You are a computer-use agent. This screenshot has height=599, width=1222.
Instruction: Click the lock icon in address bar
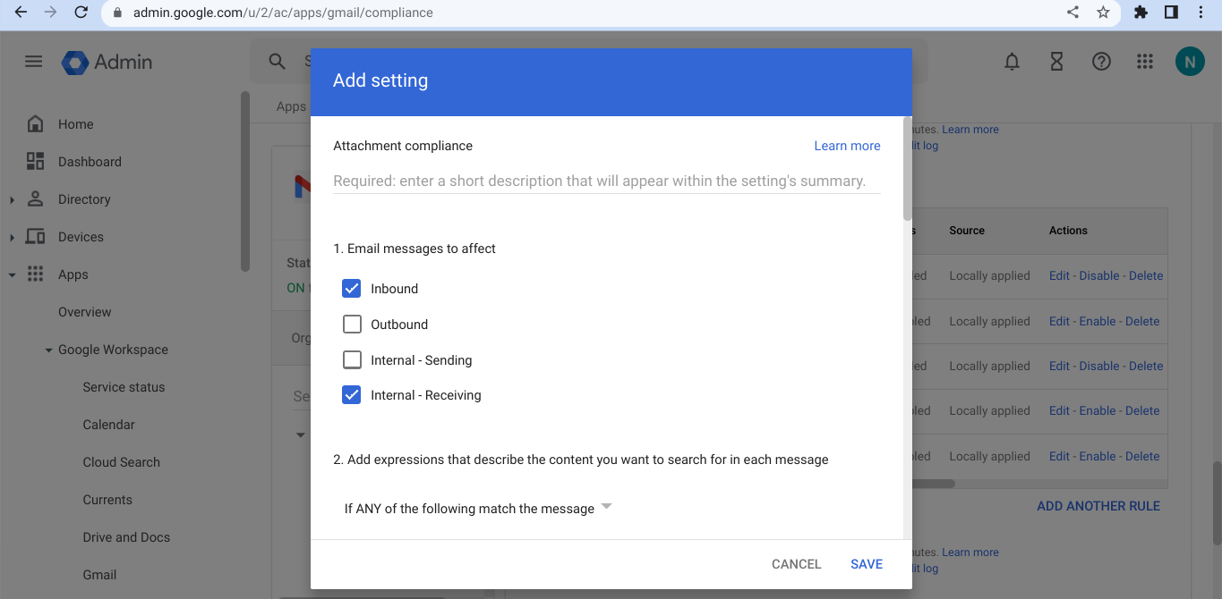coord(117,13)
